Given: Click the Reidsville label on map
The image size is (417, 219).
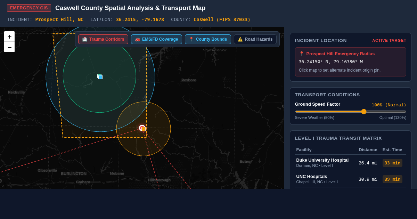Looking at the screenshot, I should [x=16, y=92].
